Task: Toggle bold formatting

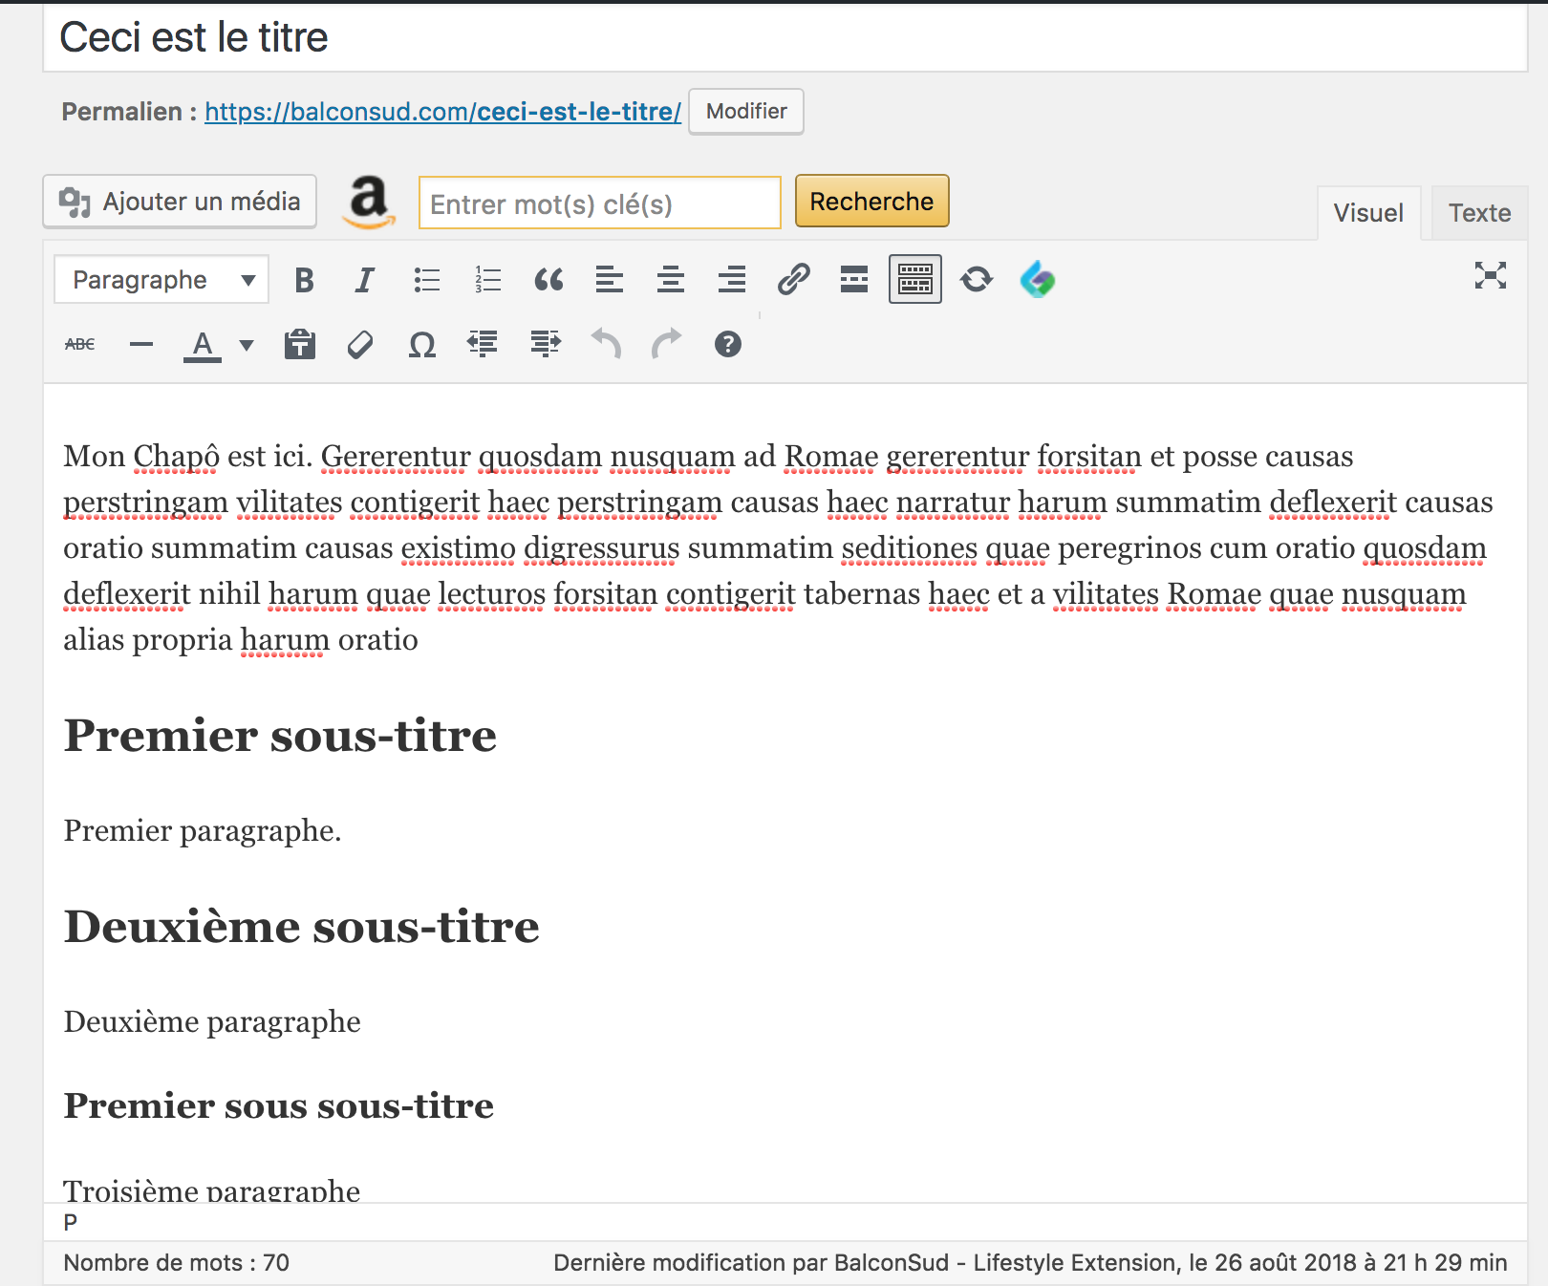Action: [x=304, y=280]
